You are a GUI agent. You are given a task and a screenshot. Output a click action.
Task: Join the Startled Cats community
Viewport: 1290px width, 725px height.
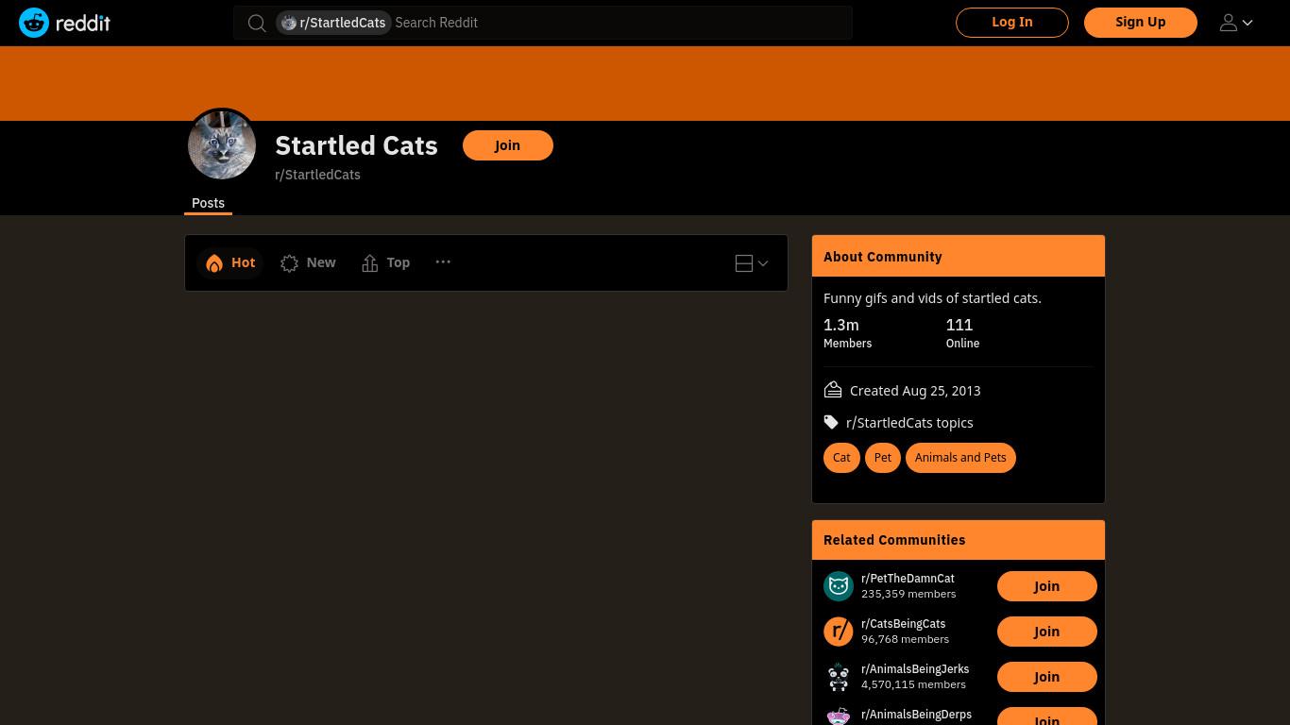click(508, 145)
